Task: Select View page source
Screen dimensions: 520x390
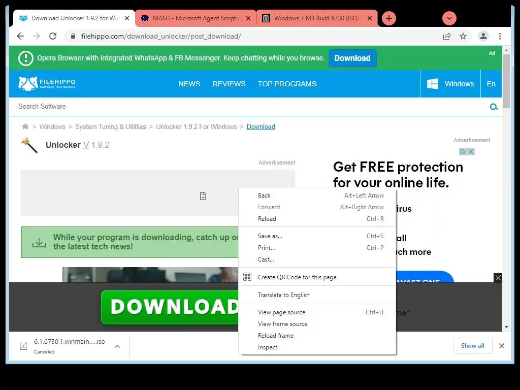Action: click(317, 312)
